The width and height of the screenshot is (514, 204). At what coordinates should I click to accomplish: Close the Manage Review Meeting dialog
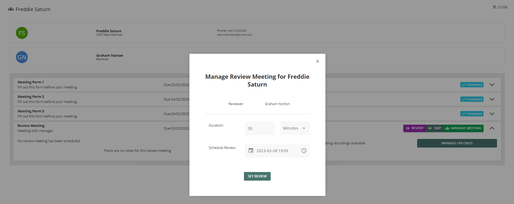[x=318, y=61]
